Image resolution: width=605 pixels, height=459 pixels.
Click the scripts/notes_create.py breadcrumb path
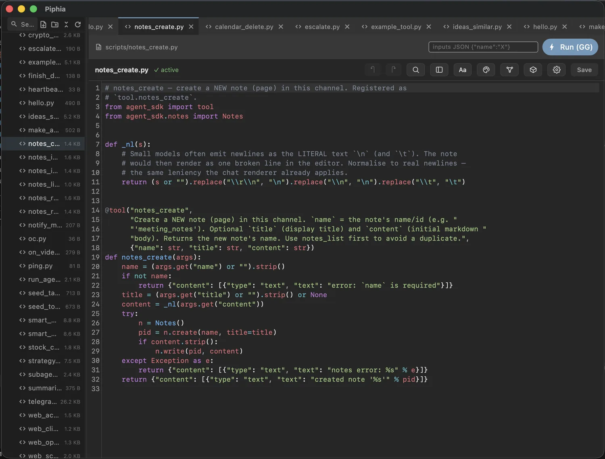tap(142, 47)
